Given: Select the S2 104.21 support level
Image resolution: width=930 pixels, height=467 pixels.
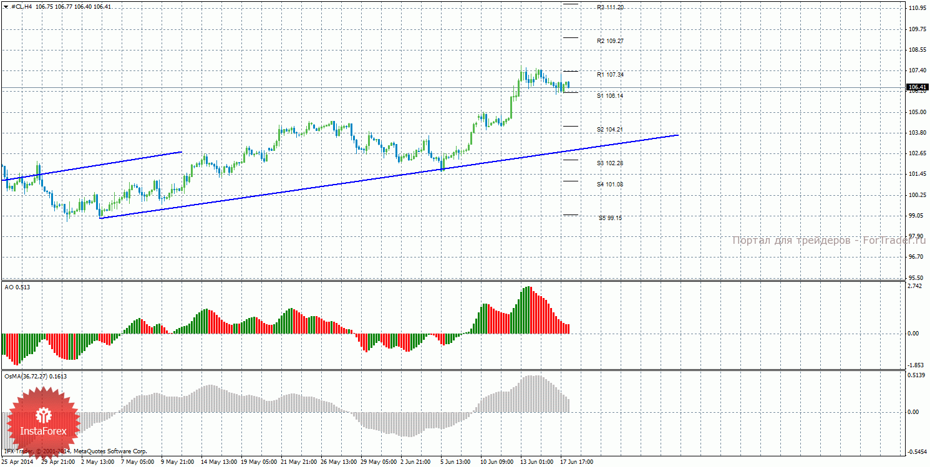Looking at the screenshot, I should pyautogui.click(x=609, y=130).
